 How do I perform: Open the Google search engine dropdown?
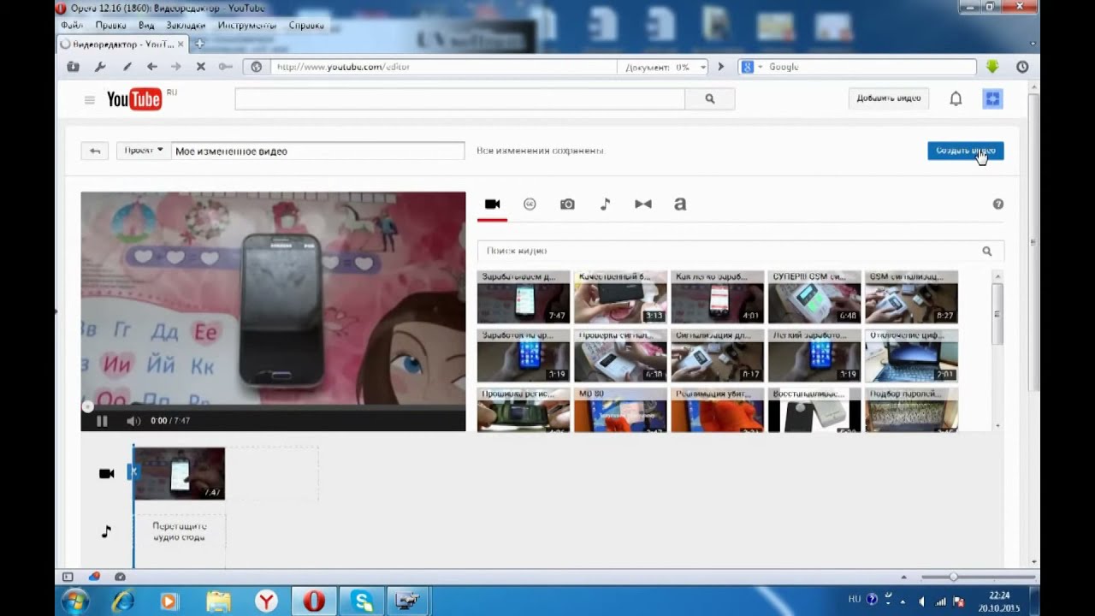[750, 67]
